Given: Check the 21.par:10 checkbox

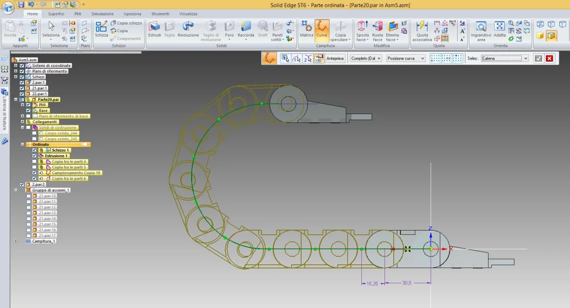Looking at the screenshot, I should point(28,196).
